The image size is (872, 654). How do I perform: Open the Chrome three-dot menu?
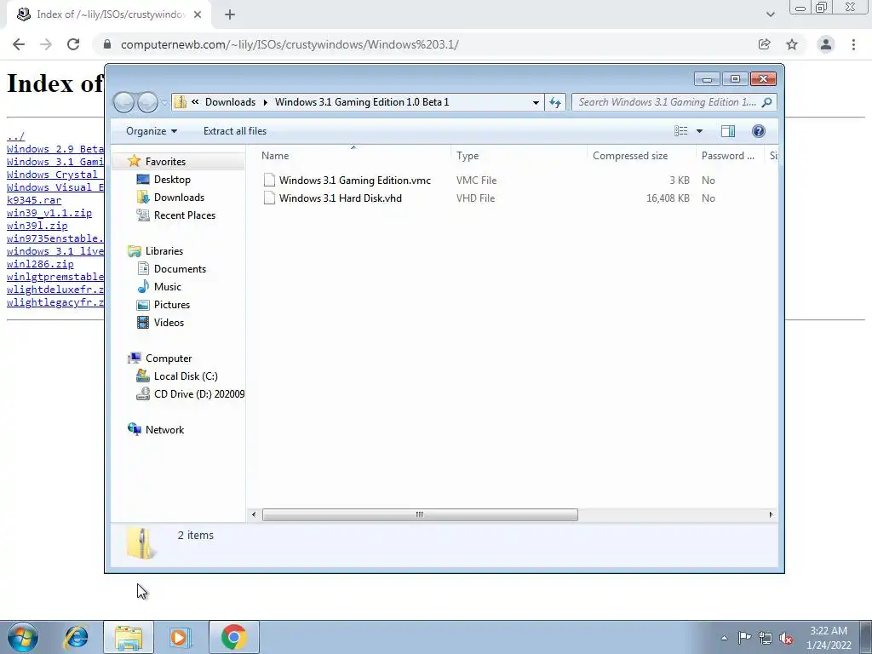point(853,44)
